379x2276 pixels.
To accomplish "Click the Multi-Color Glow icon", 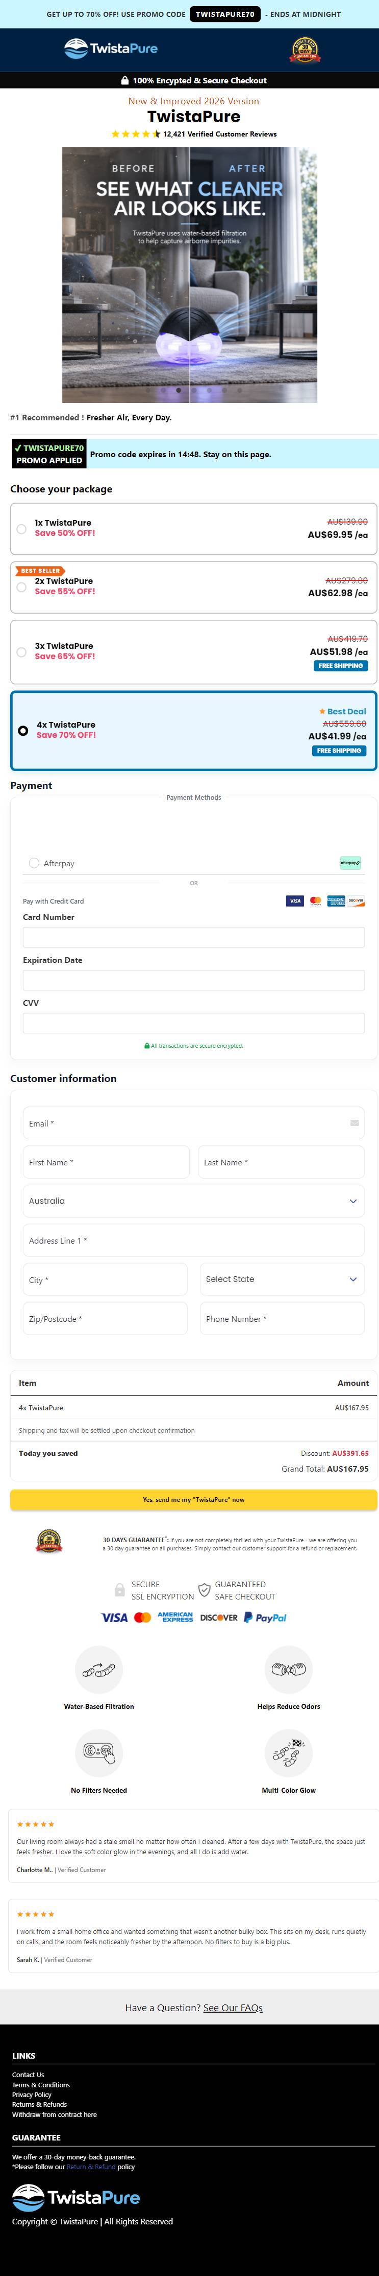I will [288, 1752].
